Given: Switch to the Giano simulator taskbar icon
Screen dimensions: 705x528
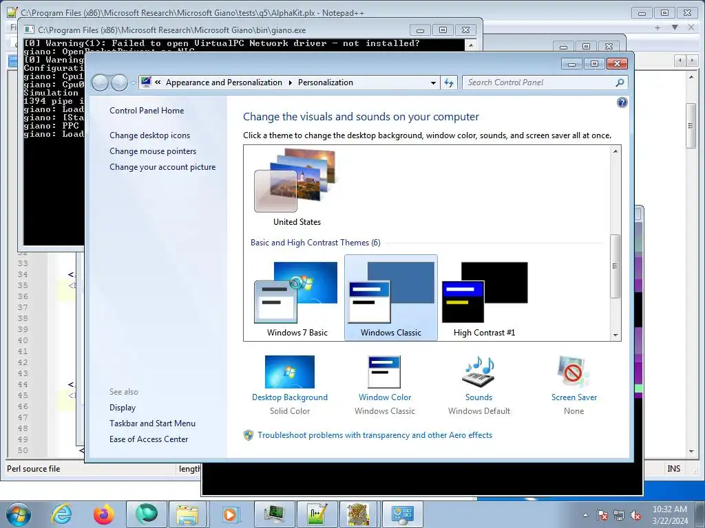Looking at the screenshot, I should (274, 514).
